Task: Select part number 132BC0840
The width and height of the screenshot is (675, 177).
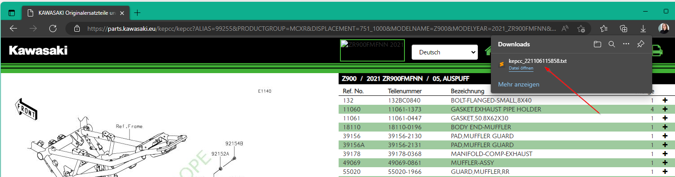Action: (x=404, y=100)
